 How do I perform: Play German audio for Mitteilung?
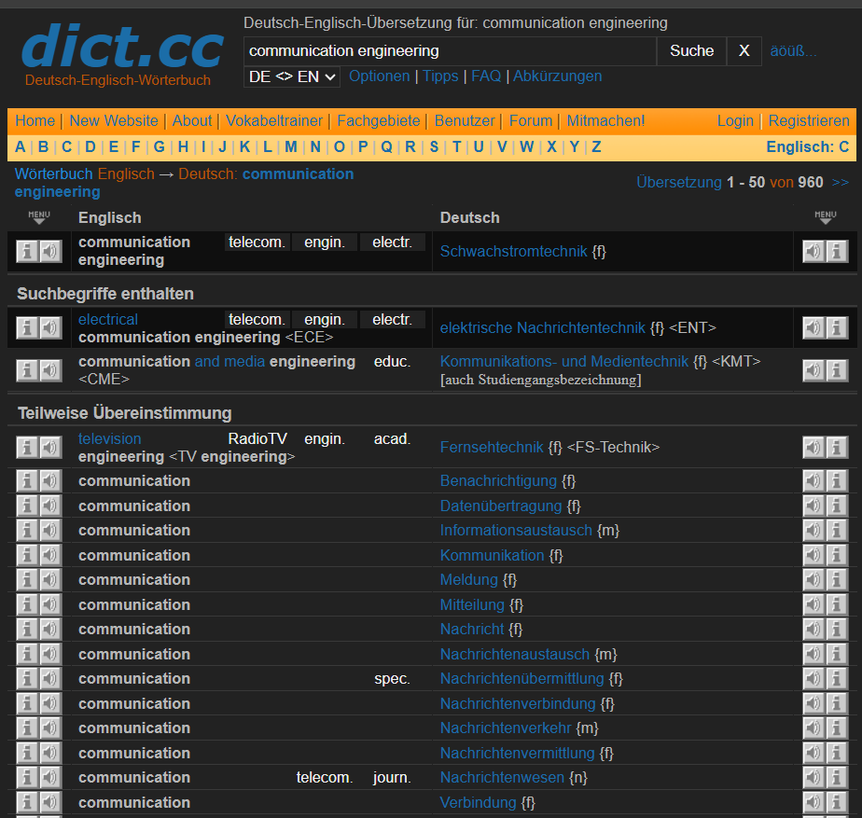[x=813, y=604]
